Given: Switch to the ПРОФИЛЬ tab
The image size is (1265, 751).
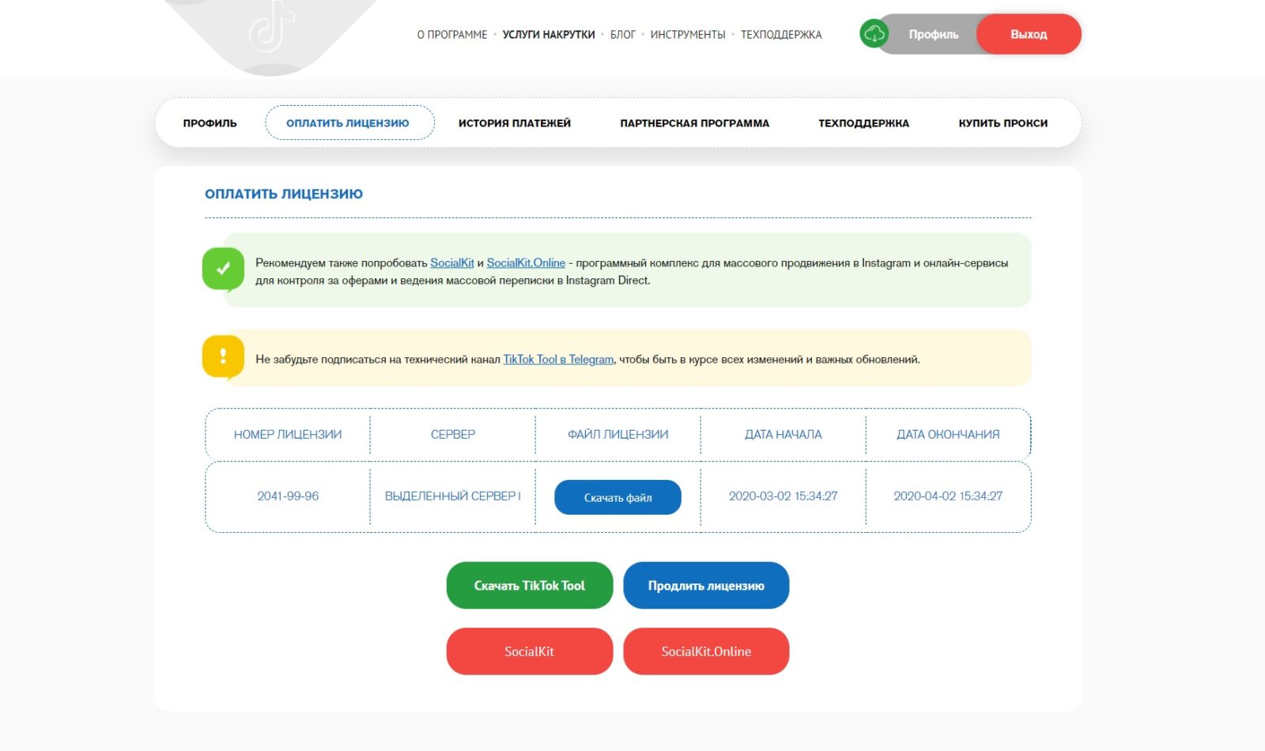Looking at the screenshot, I should pyautogui.click(x=210, y=123).
